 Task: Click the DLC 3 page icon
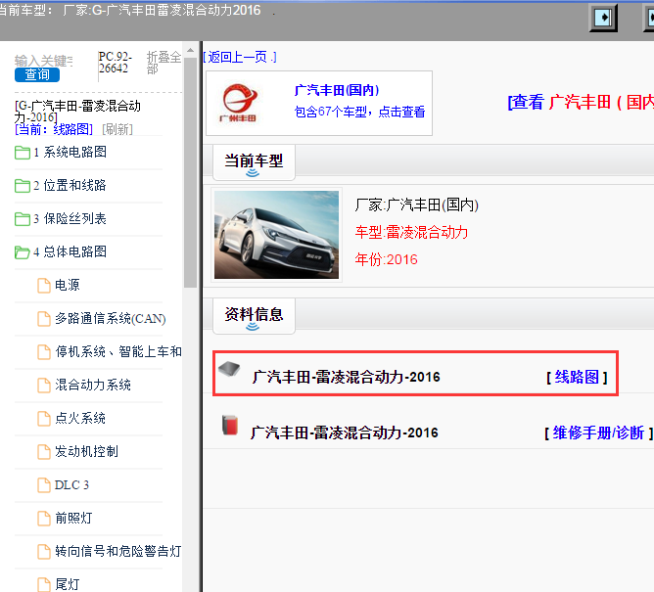(x=44, y=485)
